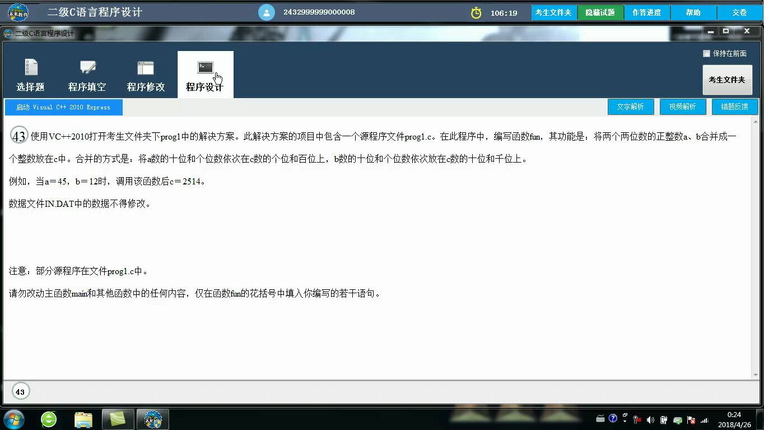The height and width of the screenshot is (430, 764).
Task: Click 错题反馈 feedback button
Action: pos(734,107)
